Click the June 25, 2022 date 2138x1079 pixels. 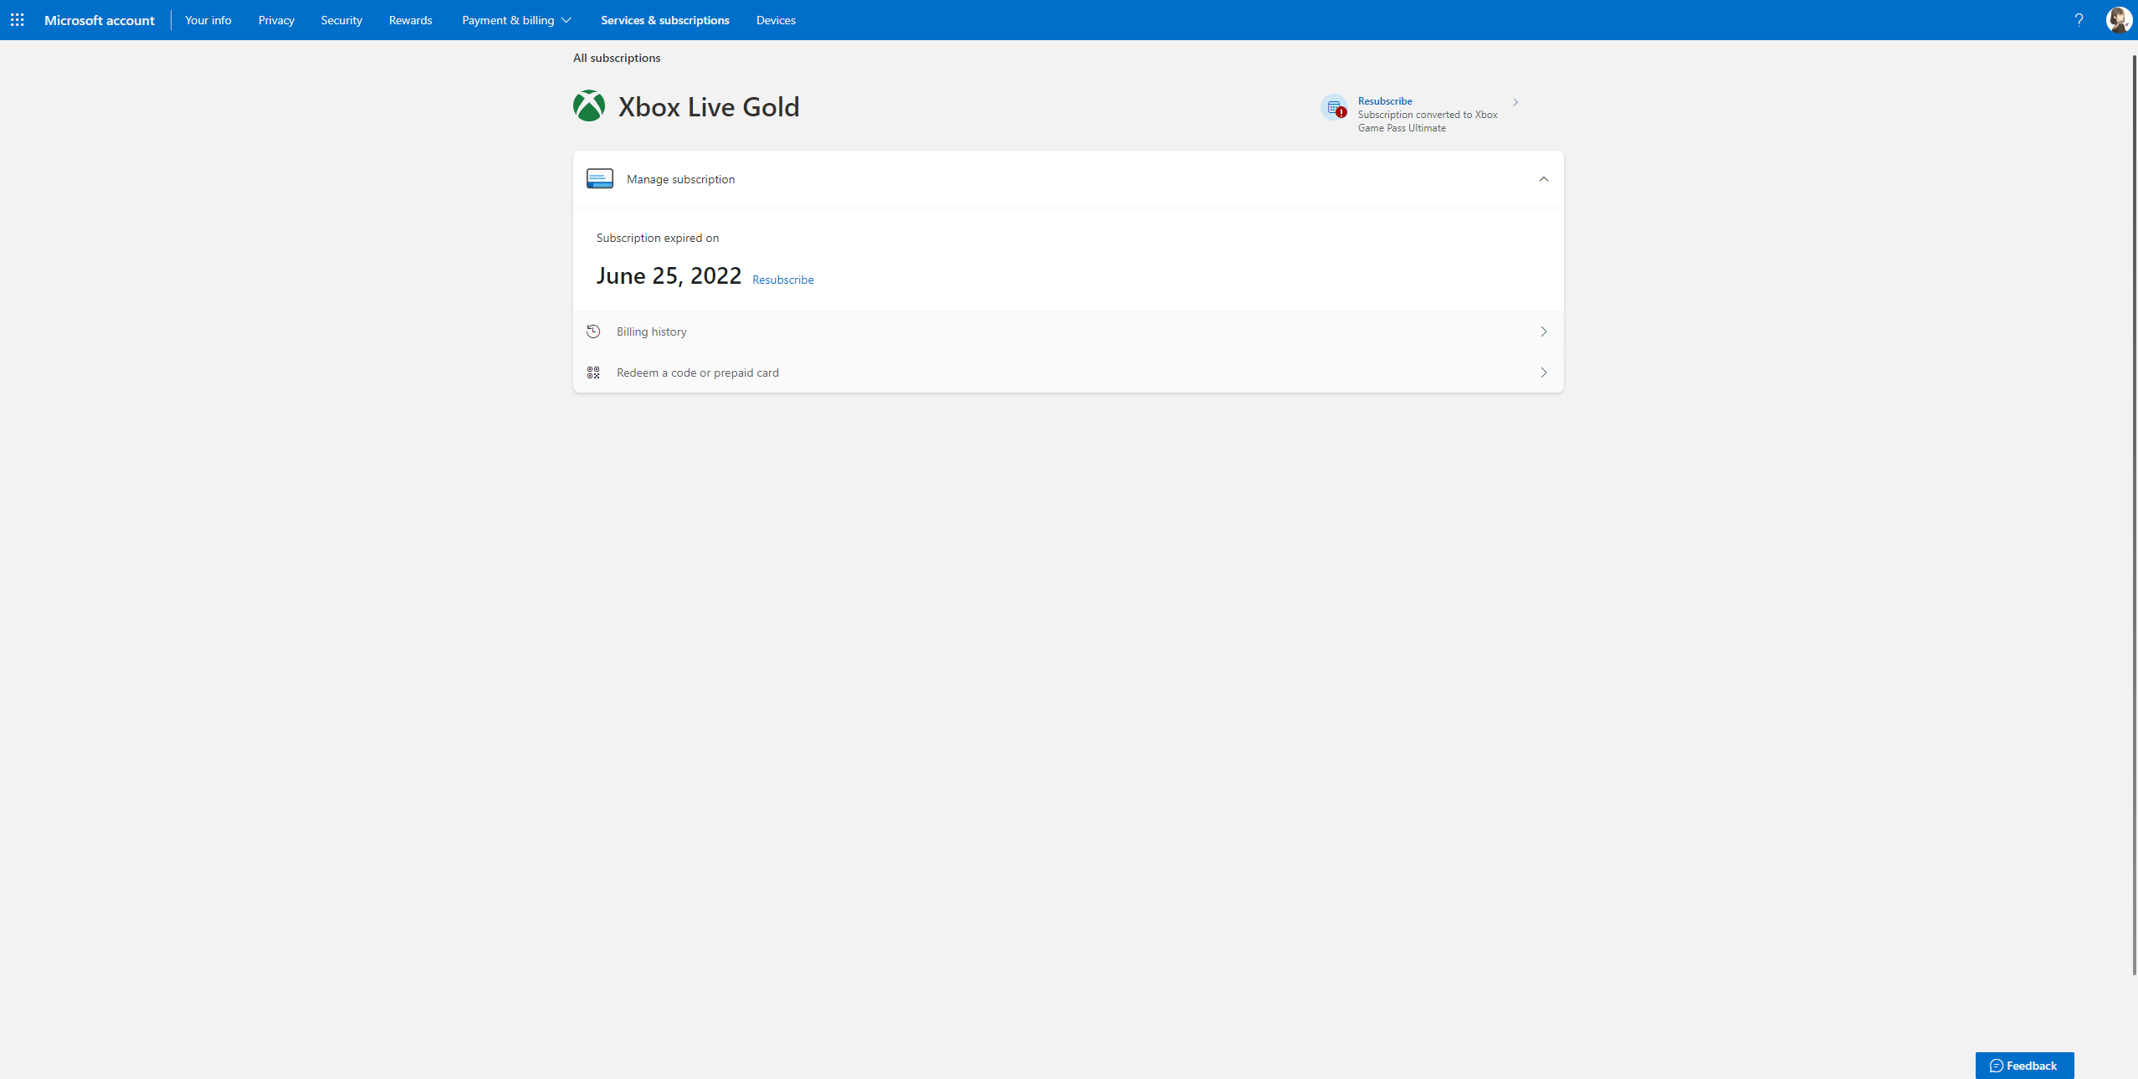(669, 275)
